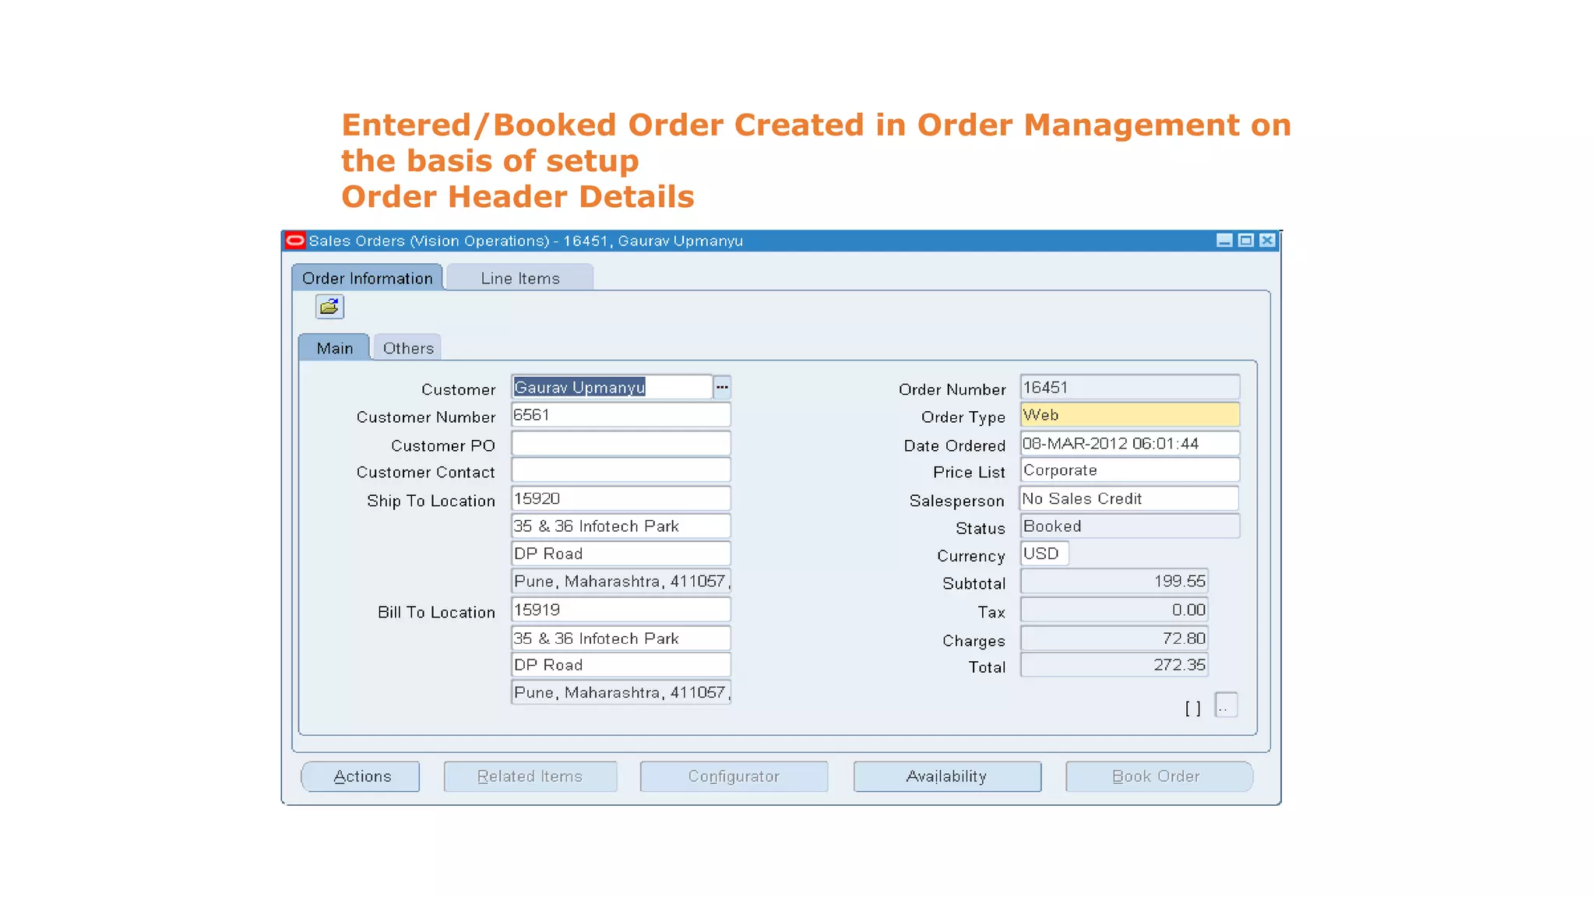Viewport: 1595px width, 897px height.
Task: Select the Others sub-tab
Action: pos(407,348)
